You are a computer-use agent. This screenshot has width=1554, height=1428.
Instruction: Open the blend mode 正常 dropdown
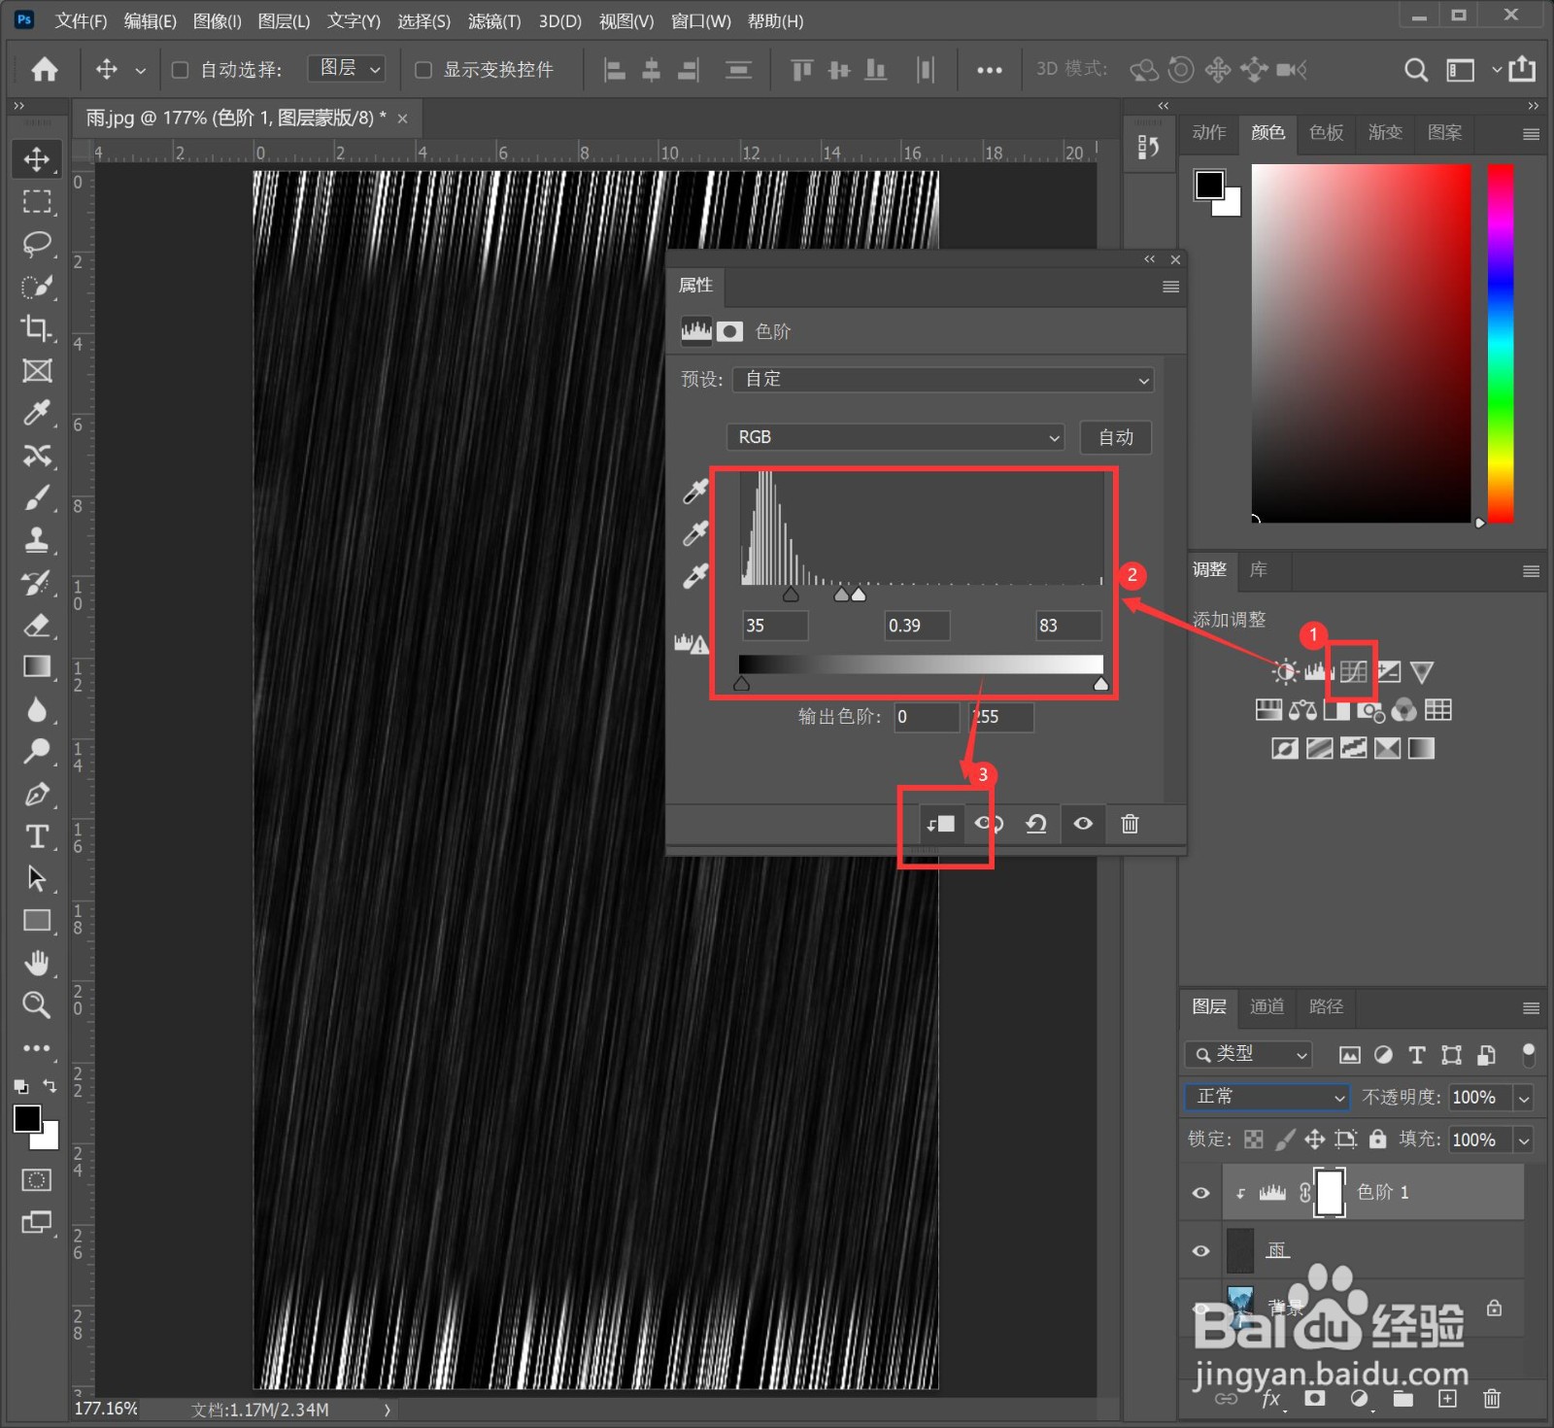(x=1267, y=1097)
